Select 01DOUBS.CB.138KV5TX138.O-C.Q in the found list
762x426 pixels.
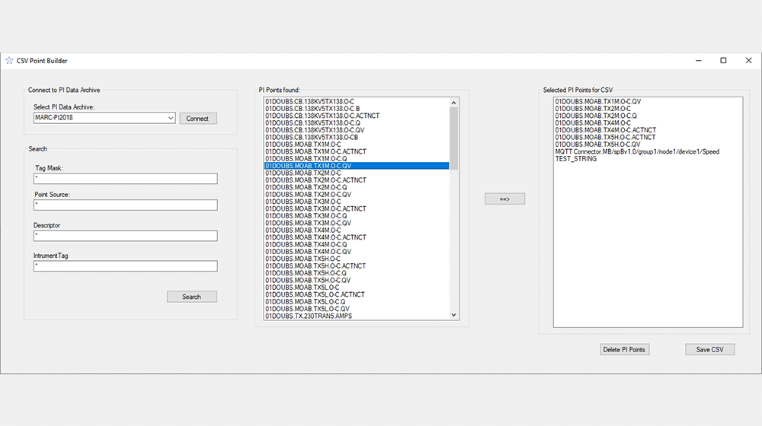pos(357,122)
